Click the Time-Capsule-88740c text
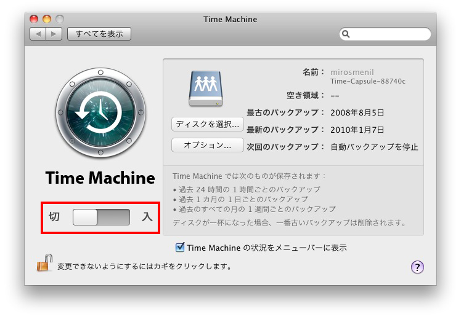Viewport: 461px width, 322px height. pyautogui.click(x=368, y=81)
